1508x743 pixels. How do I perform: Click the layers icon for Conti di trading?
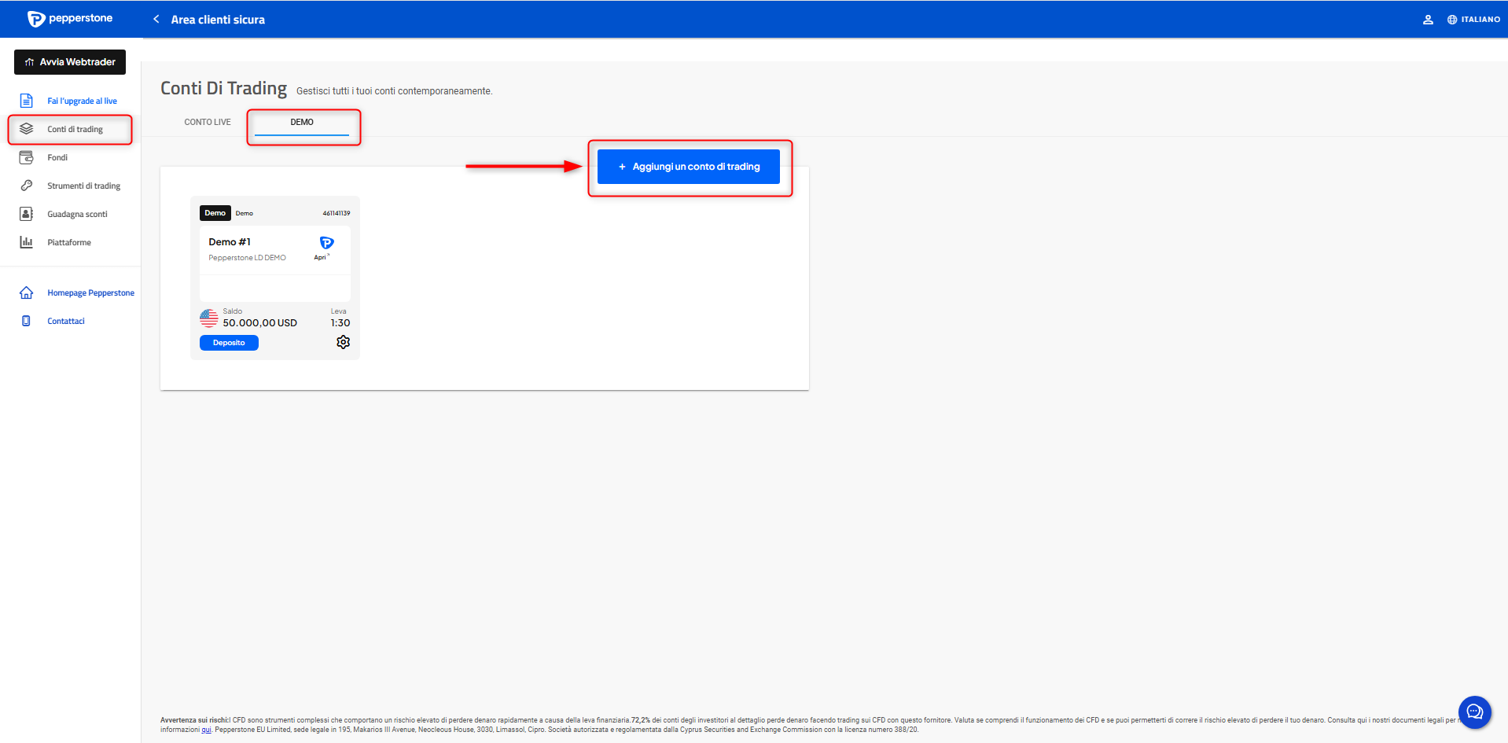[26, 129]
